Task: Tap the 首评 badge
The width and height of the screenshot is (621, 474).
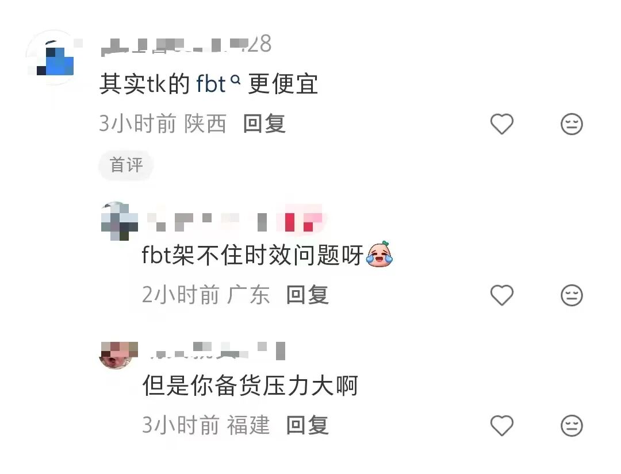Action: point(126,165)
